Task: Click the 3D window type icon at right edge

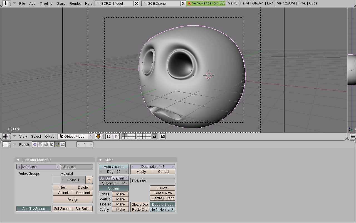Action: click(352, 136)
